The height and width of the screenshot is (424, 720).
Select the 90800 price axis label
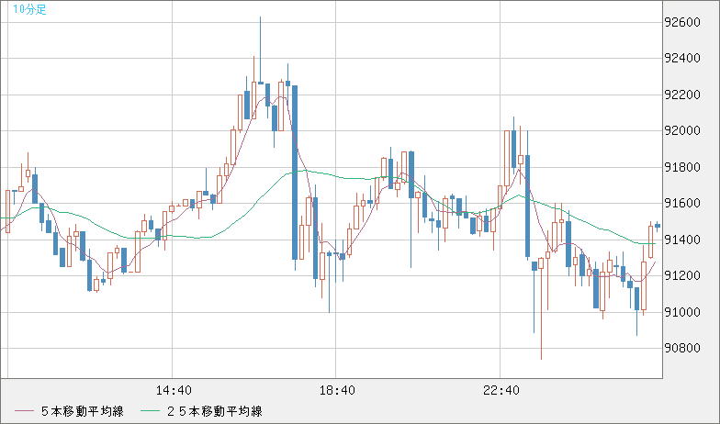pyautogui.click(x=681, y=349)
